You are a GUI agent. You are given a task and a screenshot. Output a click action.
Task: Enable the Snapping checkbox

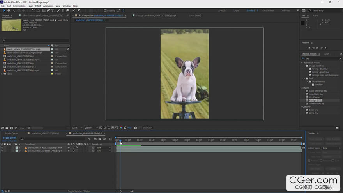[x=105, y=11]
